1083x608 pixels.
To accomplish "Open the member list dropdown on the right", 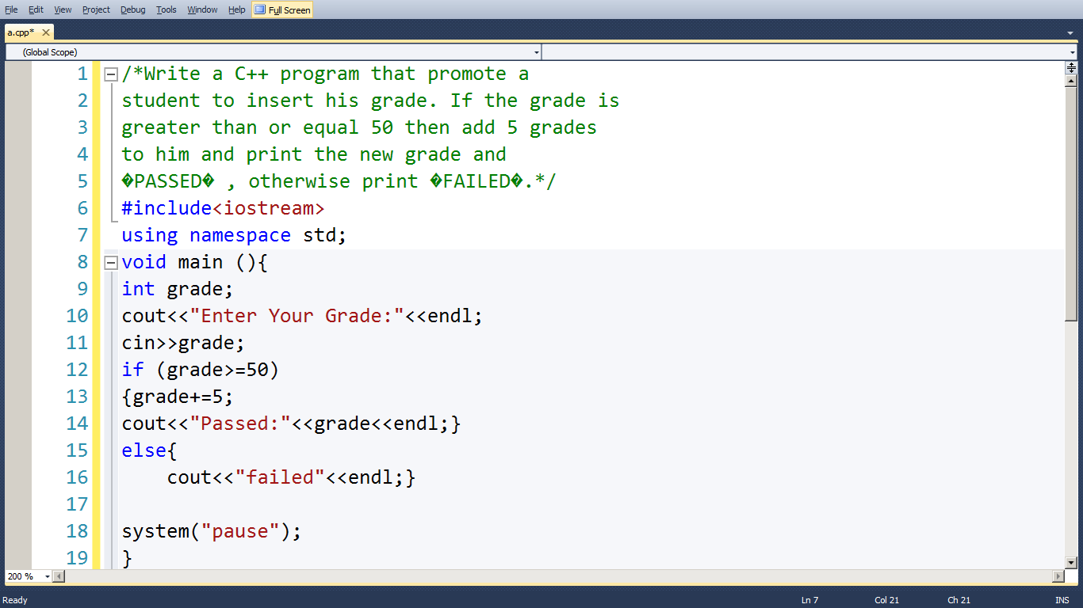I will [x=1072, y=51].
